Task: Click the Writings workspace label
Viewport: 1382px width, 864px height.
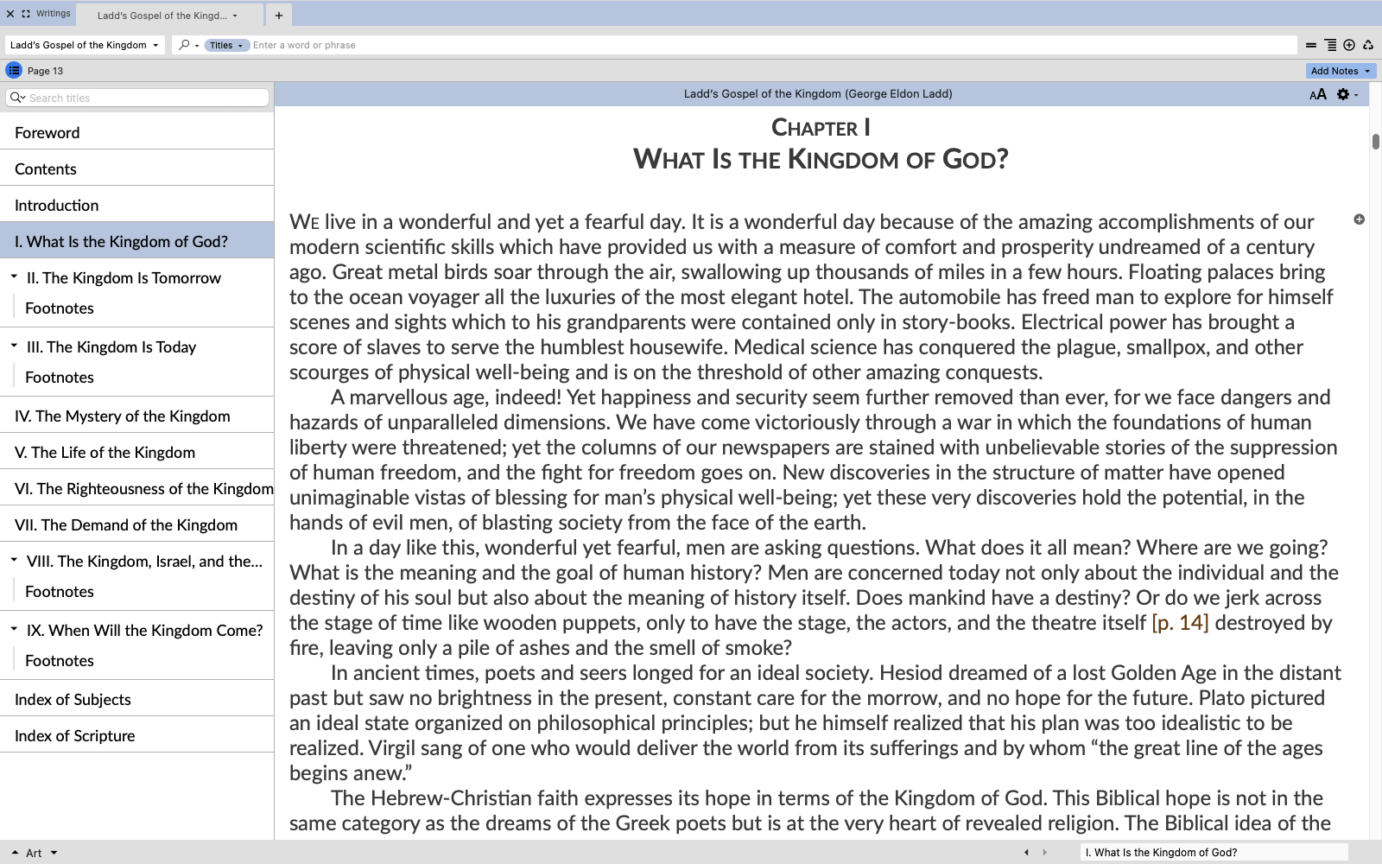Action: tap(54, 14)
